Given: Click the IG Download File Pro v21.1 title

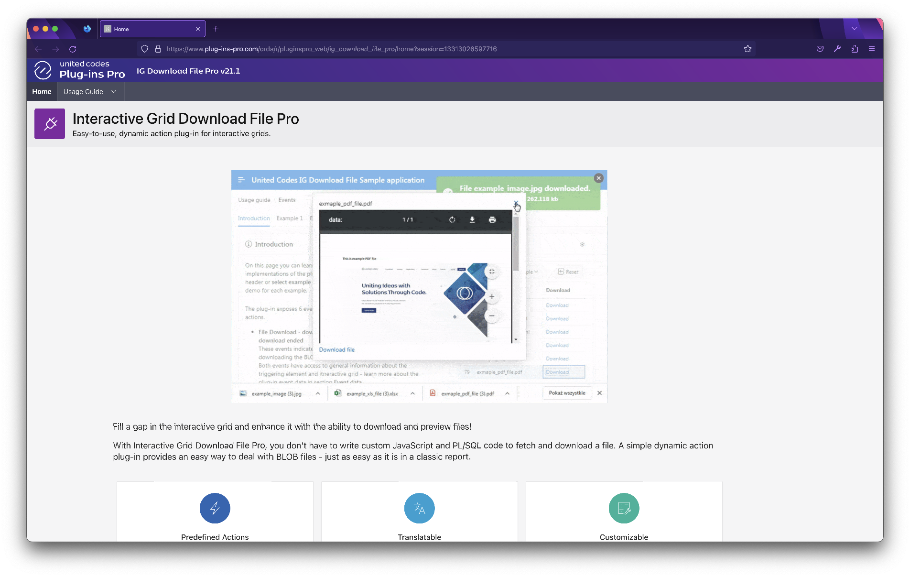Looking at the screenshot, I should tap(188, 71).
